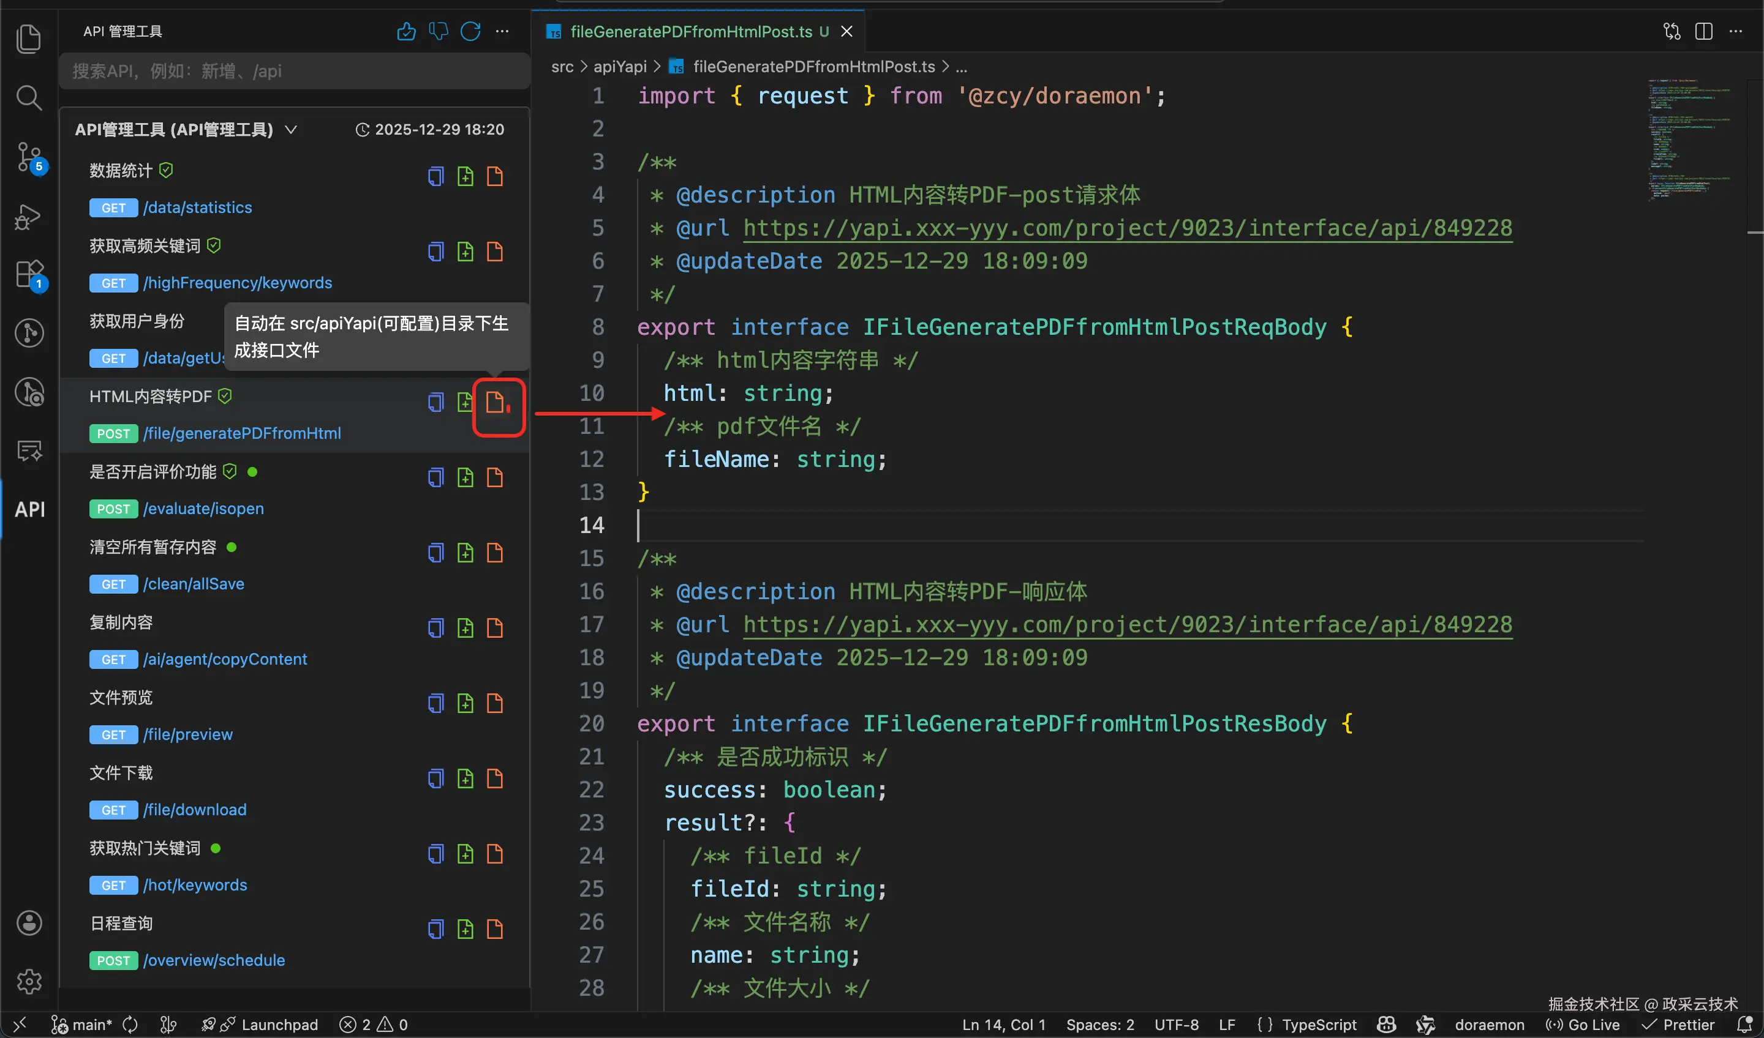
Task: Open language mode selector TypeScript
Action: tap(1308, 1025)
